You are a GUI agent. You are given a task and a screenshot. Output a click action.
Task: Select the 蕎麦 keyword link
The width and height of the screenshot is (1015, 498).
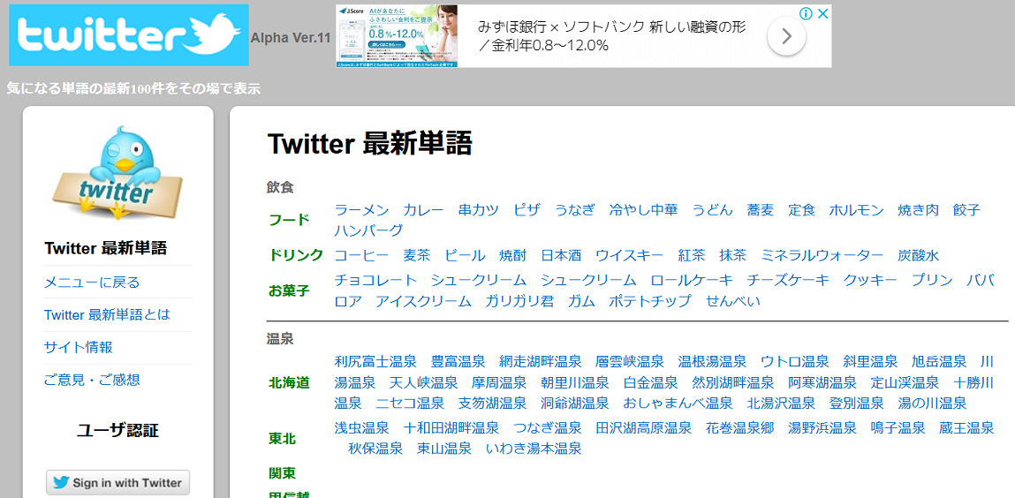pos(761,209)
